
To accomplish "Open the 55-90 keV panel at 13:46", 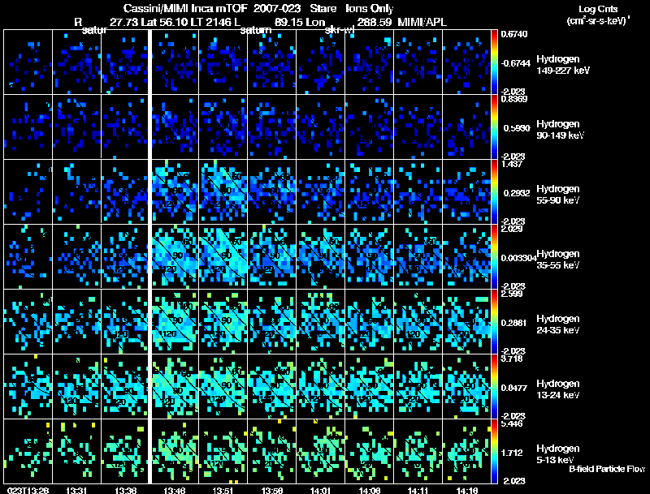I will pos(174,191).
